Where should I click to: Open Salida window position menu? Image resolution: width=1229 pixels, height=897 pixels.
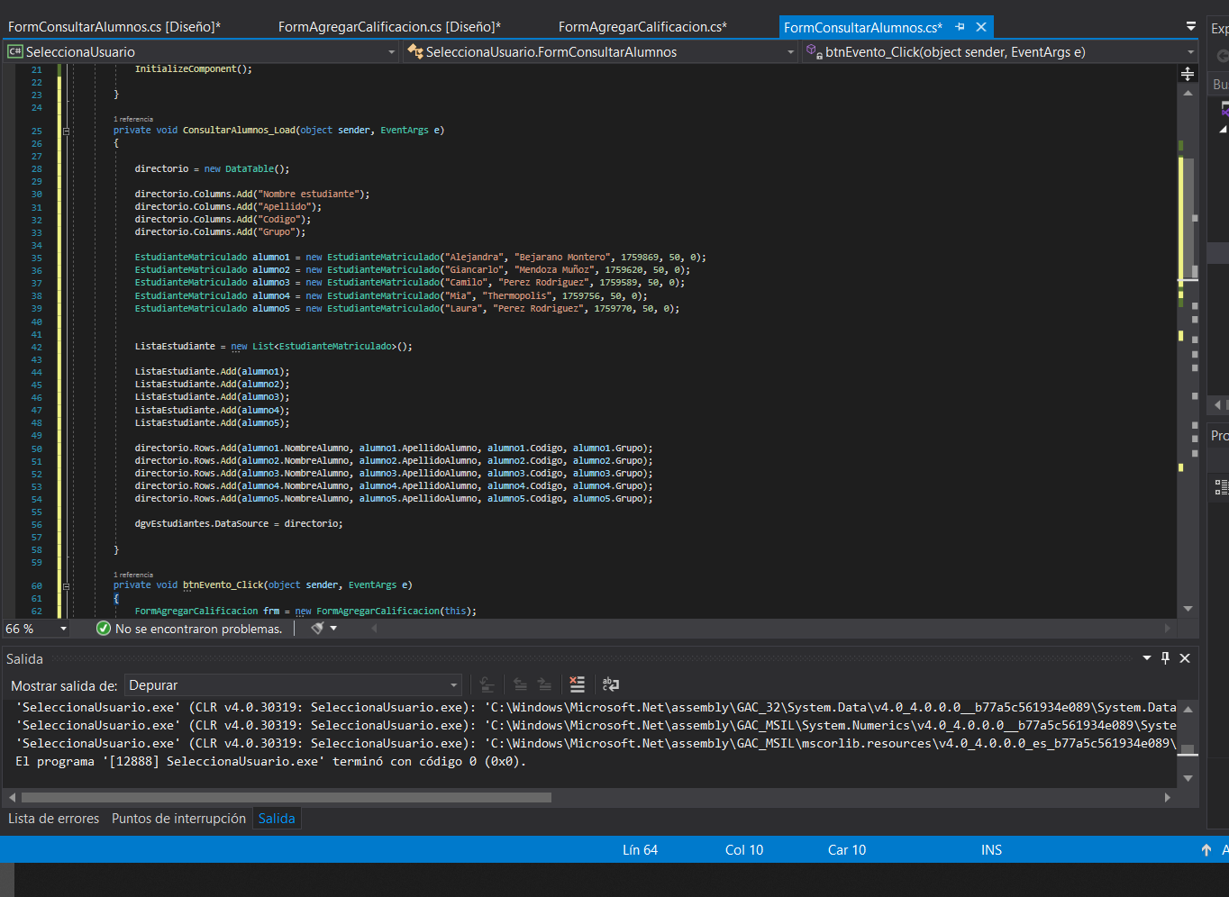pos(1147,658)
